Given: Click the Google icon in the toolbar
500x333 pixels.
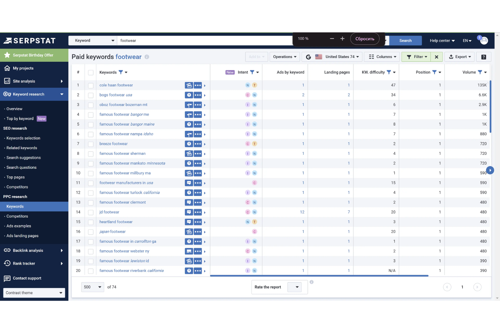Looking at the screenshot, I should [x=308, y=57].
